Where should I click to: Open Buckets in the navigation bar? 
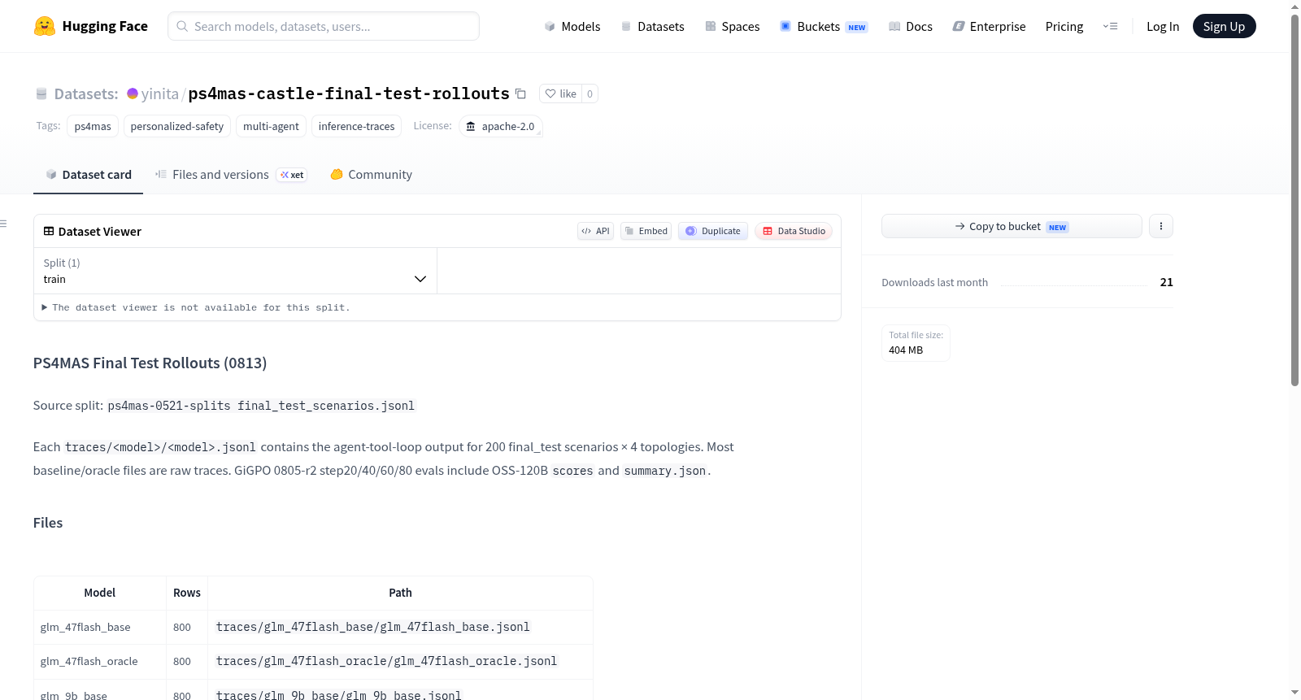824,26
